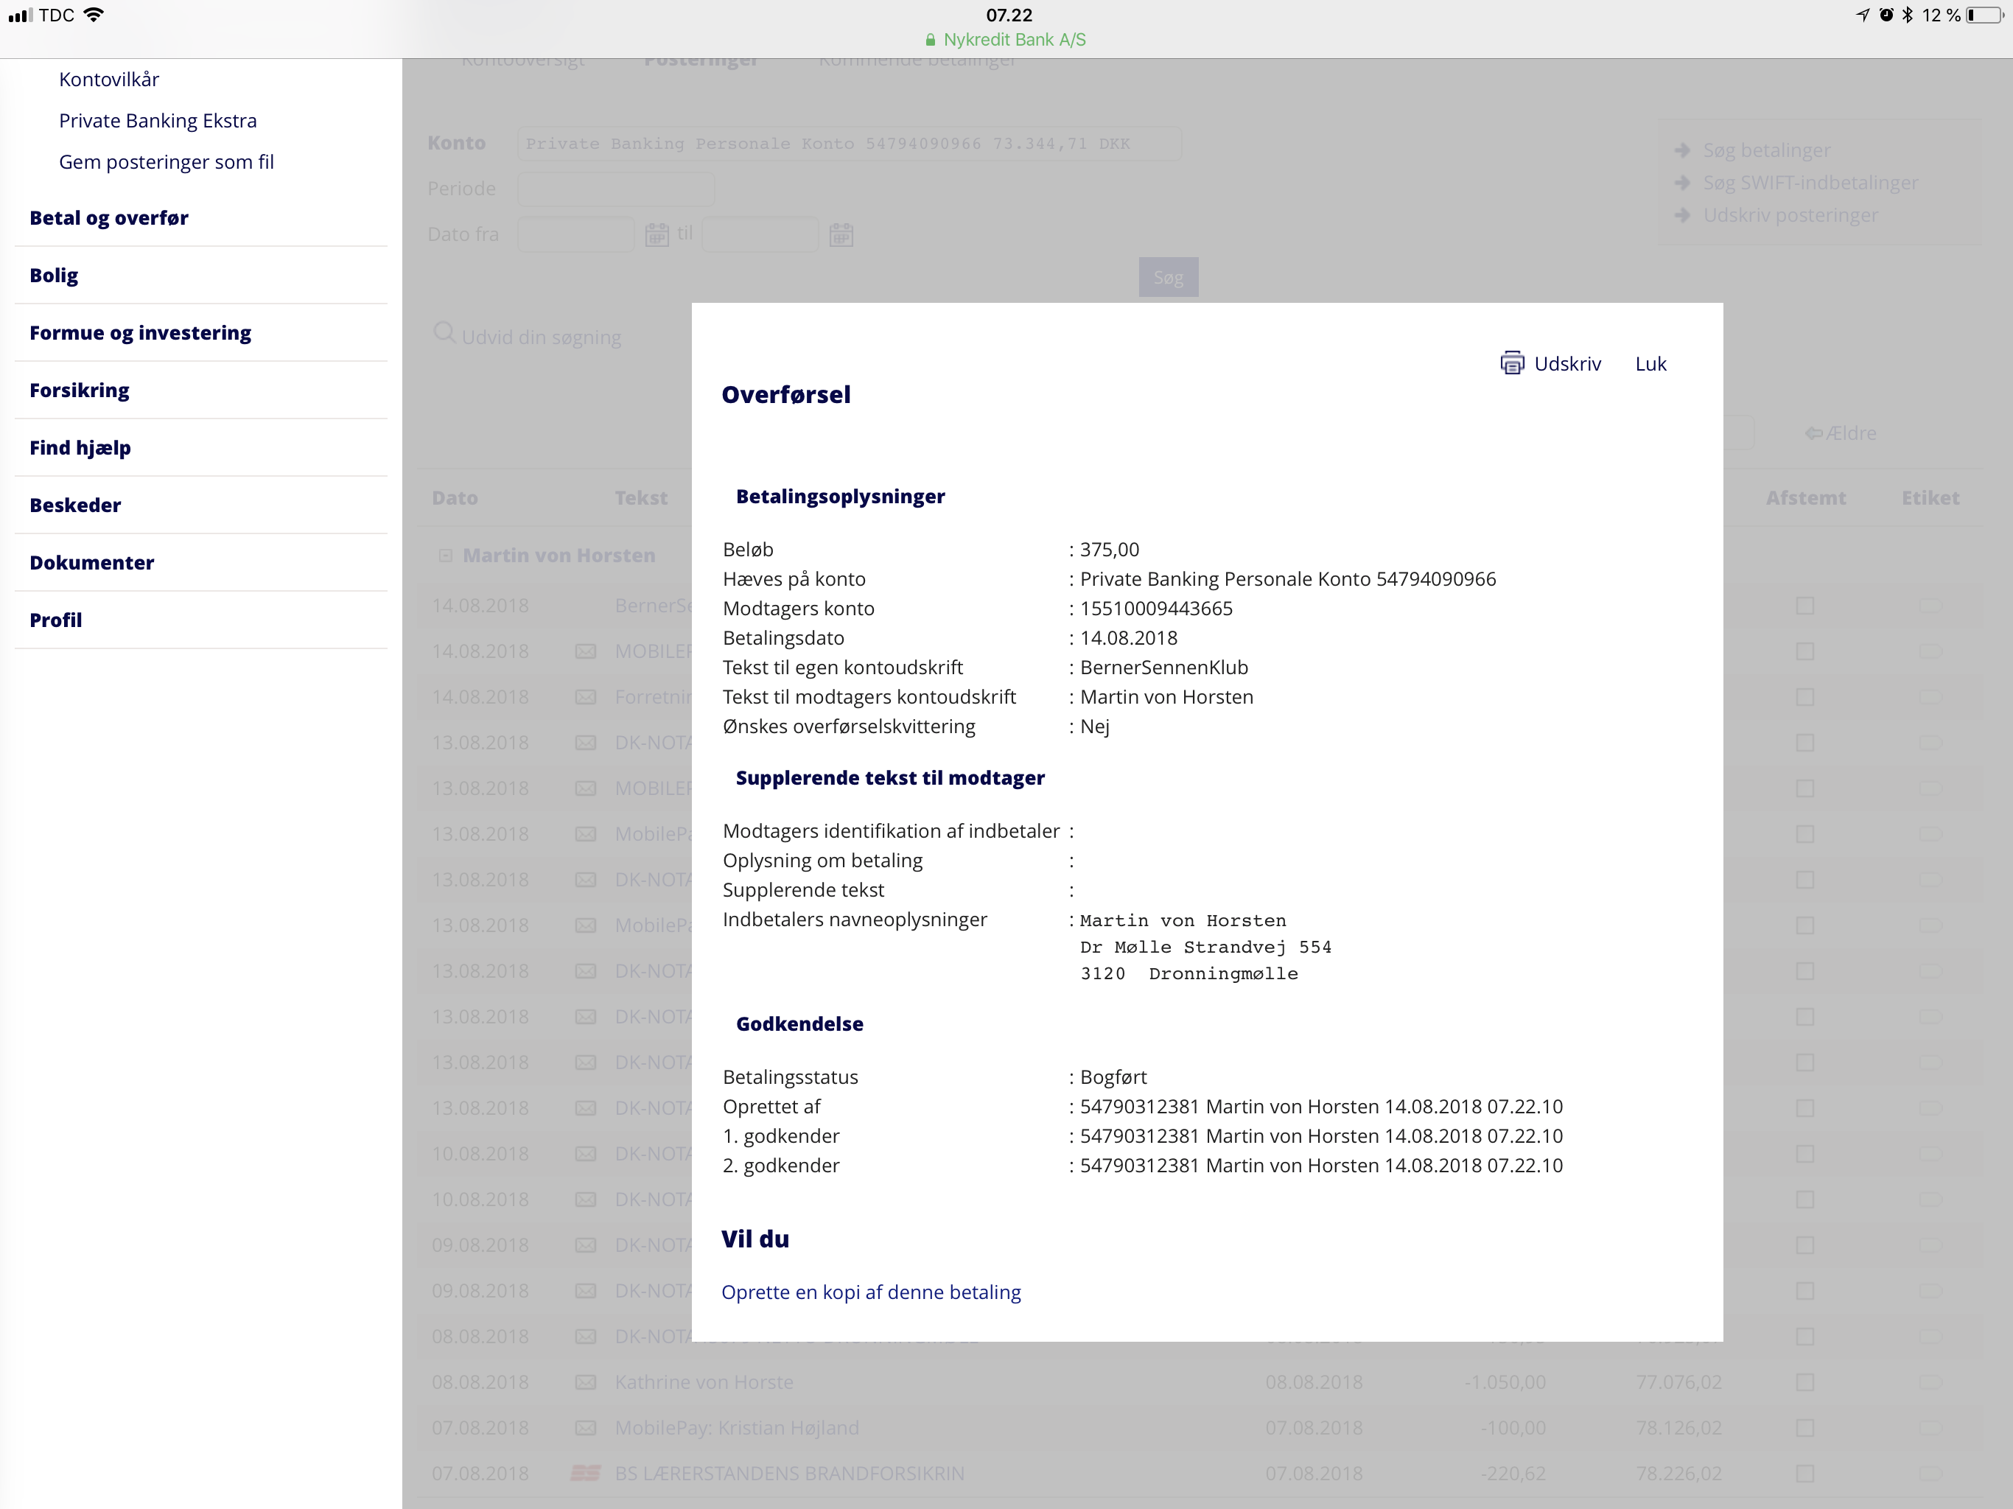The height and width of the screenshot is (1509, 2013).
Task: Toggle Afstemt checkbox for MobilePay Kristian Højland row
Action: 1805,1427
